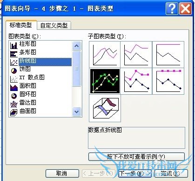Click the disabled 上一步 button
The width and height of the screenshot is (195, 181).
coord(98,173)
